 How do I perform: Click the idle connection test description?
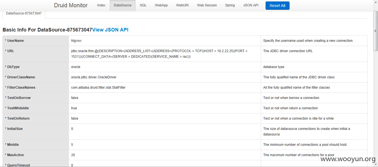[298, 118]
